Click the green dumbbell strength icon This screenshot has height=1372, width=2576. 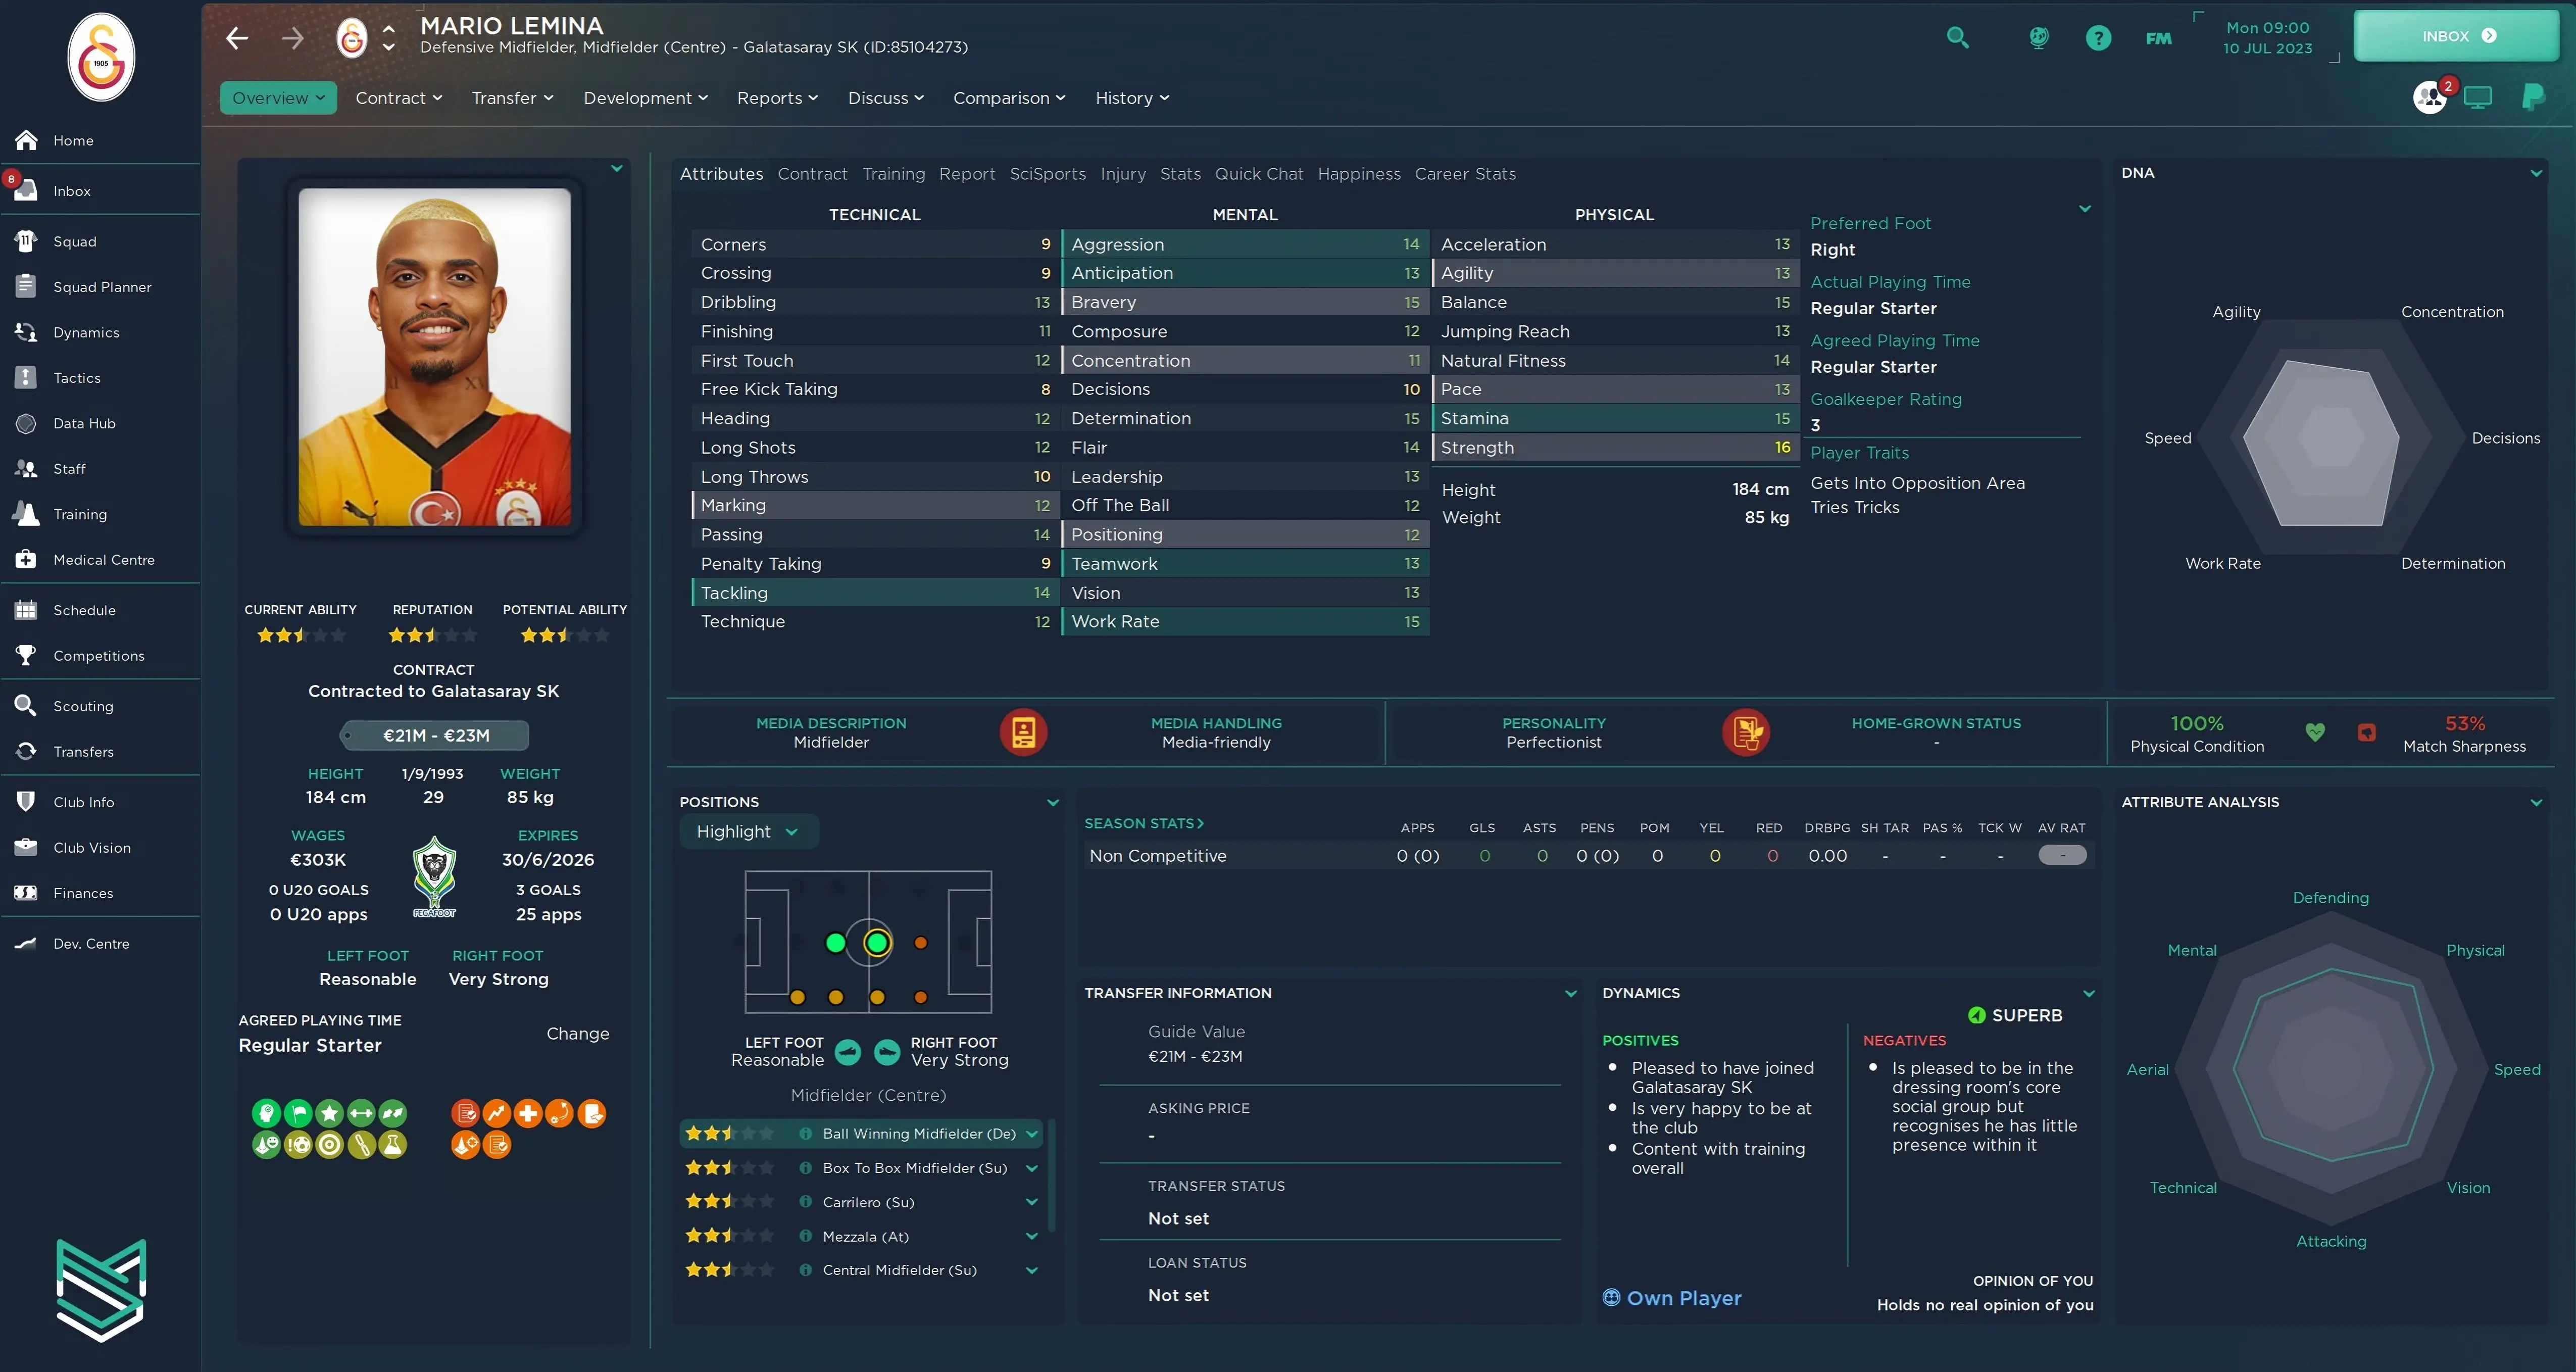(361, 1113)
